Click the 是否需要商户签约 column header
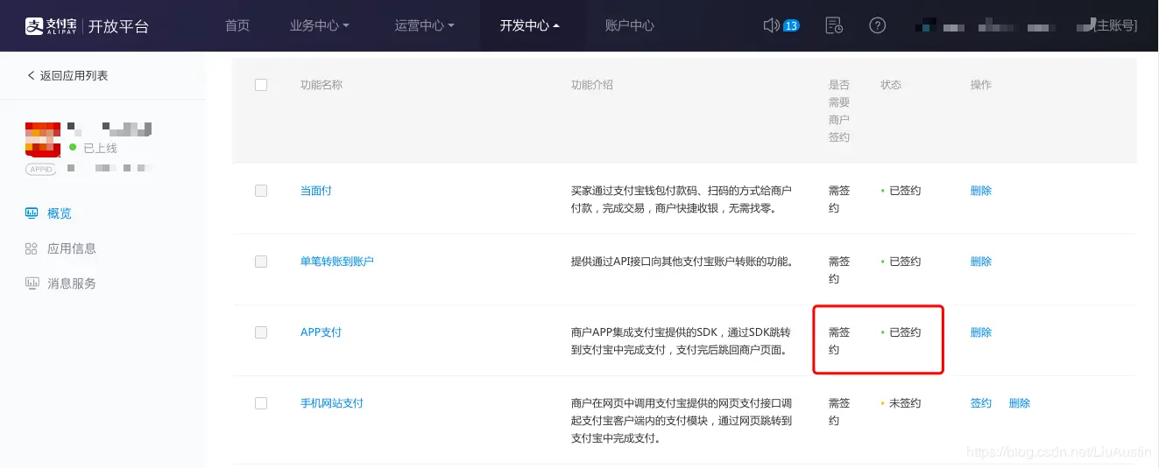This screenshot has width=1159, height=468. pos(839,111)
